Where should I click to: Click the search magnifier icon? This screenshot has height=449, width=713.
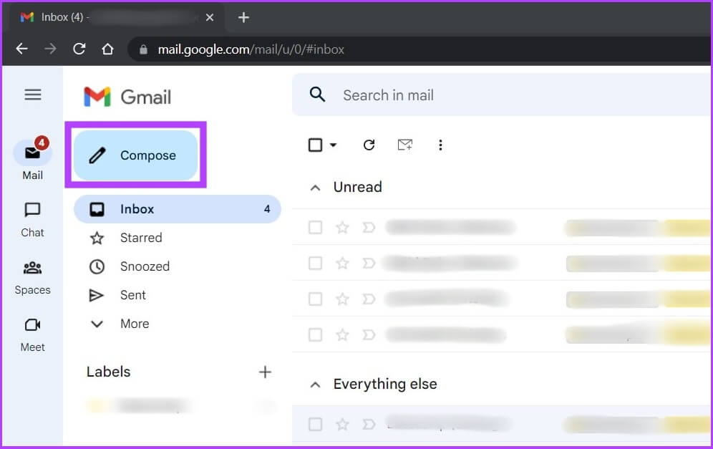pos(317,95)
